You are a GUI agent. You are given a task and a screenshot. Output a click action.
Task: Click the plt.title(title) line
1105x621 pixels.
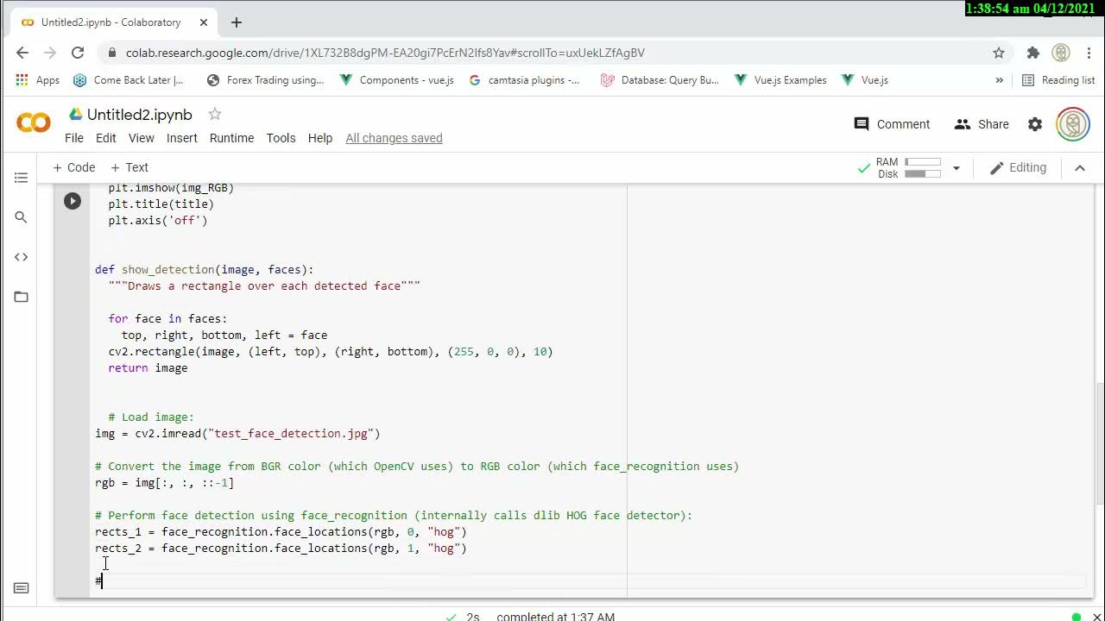point(161,204)
